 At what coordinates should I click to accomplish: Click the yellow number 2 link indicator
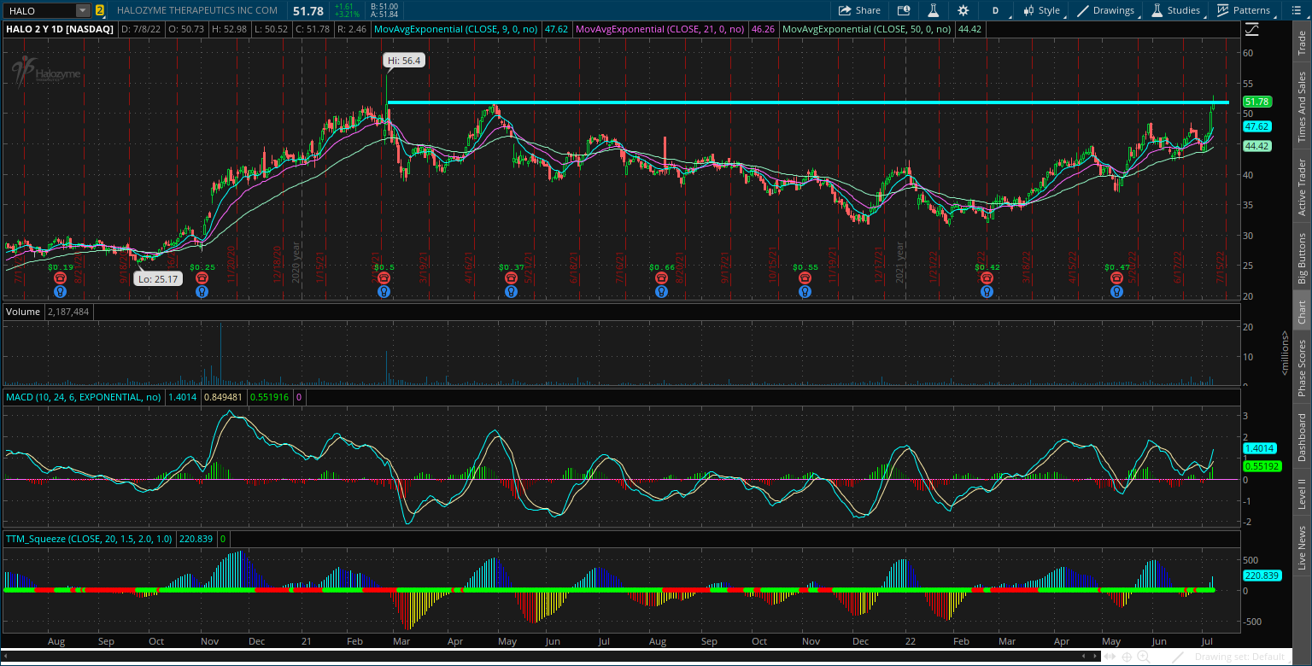(x=100, y=10)
